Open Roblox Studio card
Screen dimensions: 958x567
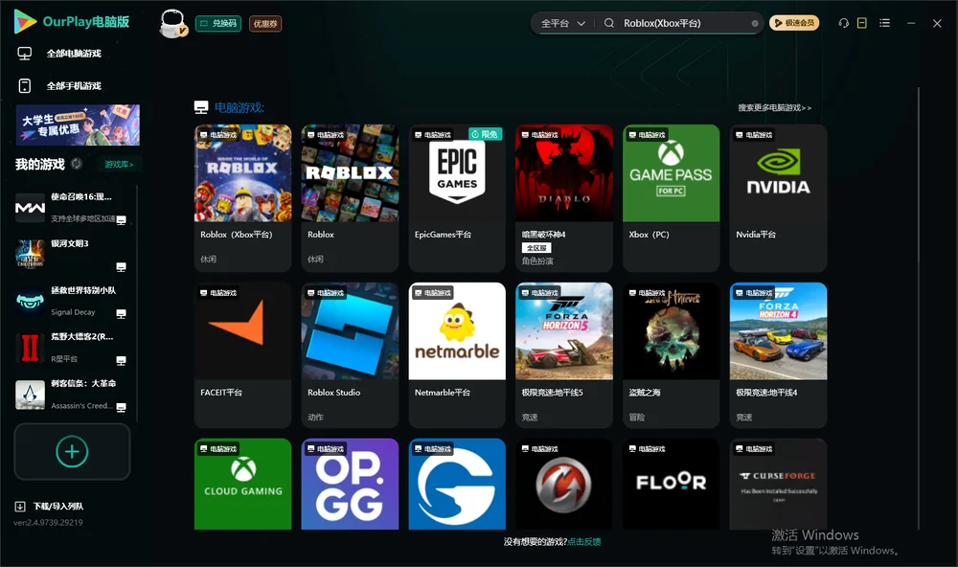pos(350,355)
